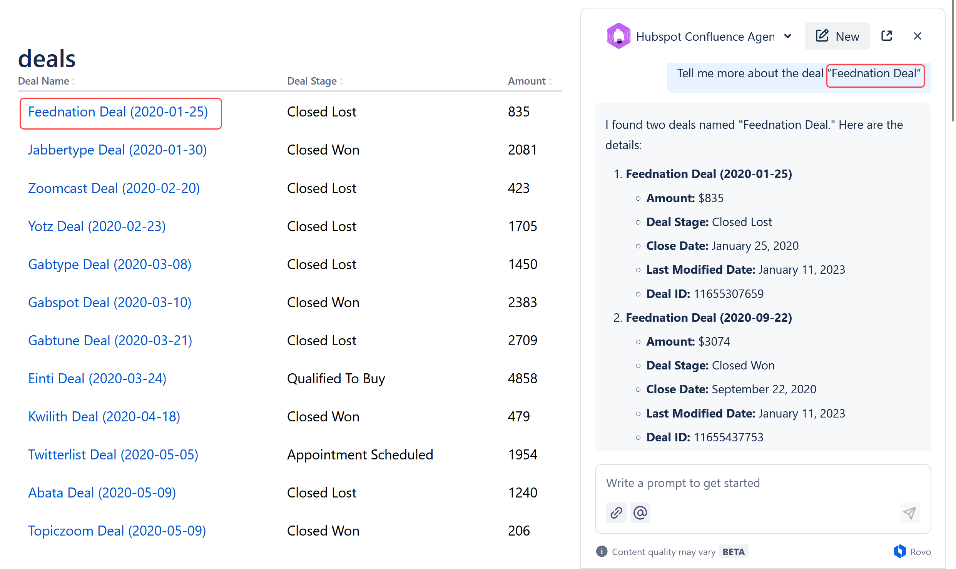Screen dimensions: 956x569
Task: Click the Hubspot Confluence Agent avatar icon
Action: pyautogui.click(x=618, y=36)
